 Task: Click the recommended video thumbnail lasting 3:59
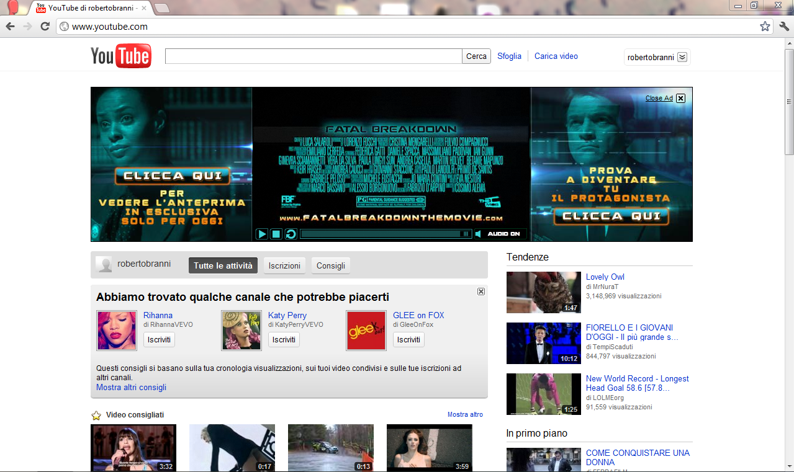430,448
